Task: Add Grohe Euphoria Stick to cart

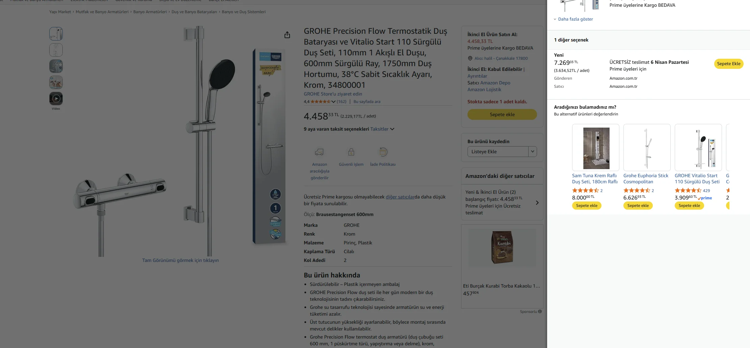Action: pyautogui.click(x=638, y=206)
